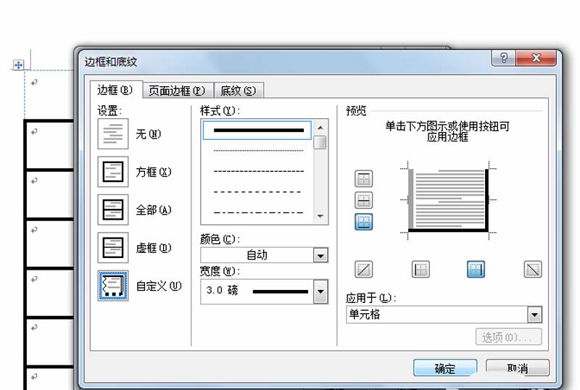The image size is (580, 390).
Task: Toggle the inside horizontal border button
Action: 364,200
